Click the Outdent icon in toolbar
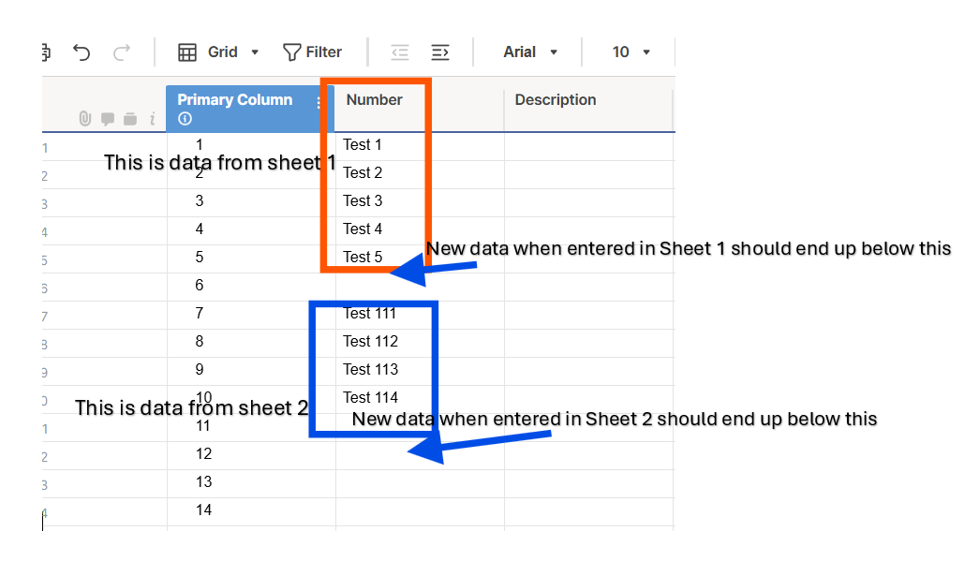 pyautogui.click(x=400, y=52)
